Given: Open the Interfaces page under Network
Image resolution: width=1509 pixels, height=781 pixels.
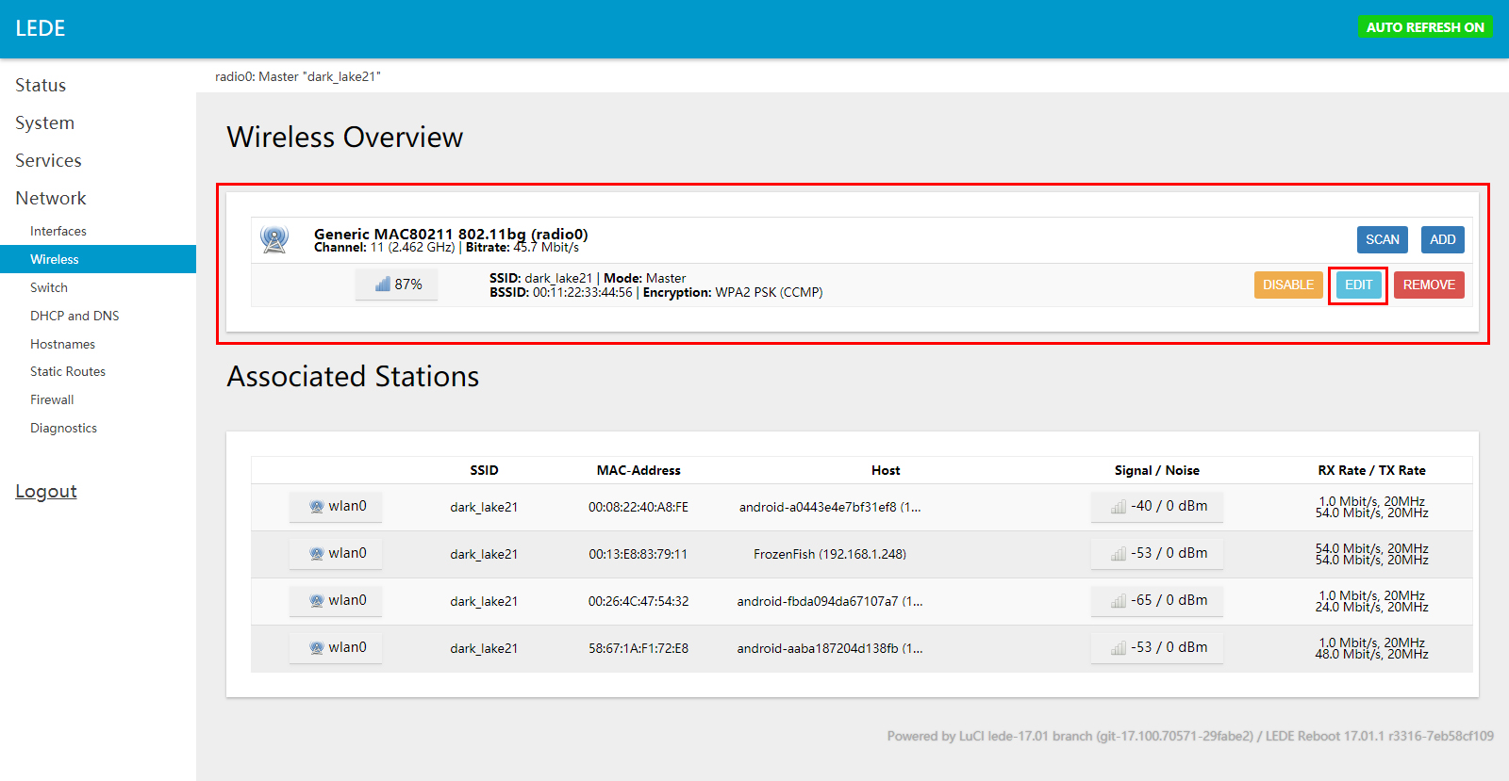Looking at the screenshot, I should pos(58,232).
